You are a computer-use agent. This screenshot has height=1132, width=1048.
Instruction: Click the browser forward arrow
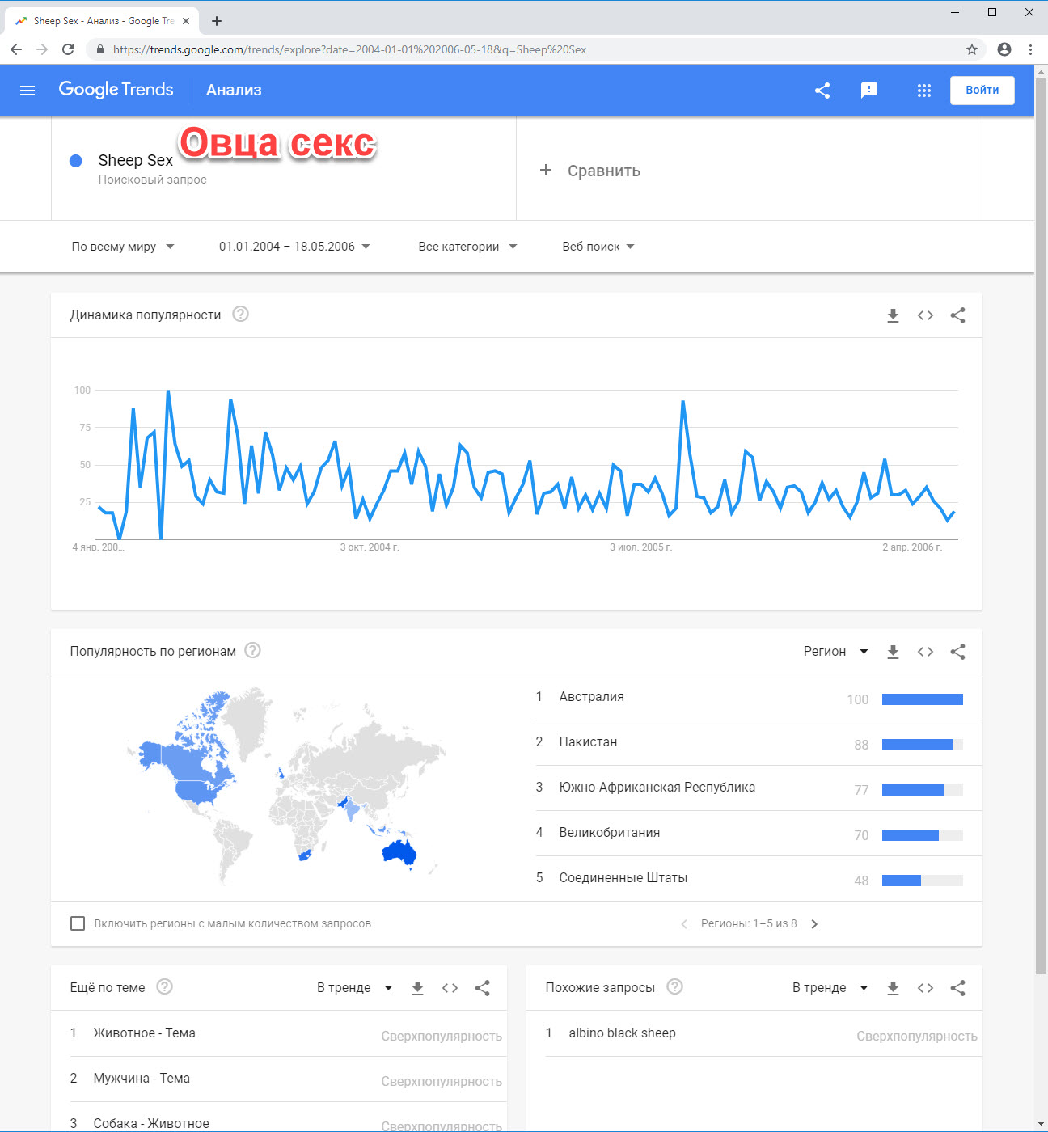tap(42, 49)
